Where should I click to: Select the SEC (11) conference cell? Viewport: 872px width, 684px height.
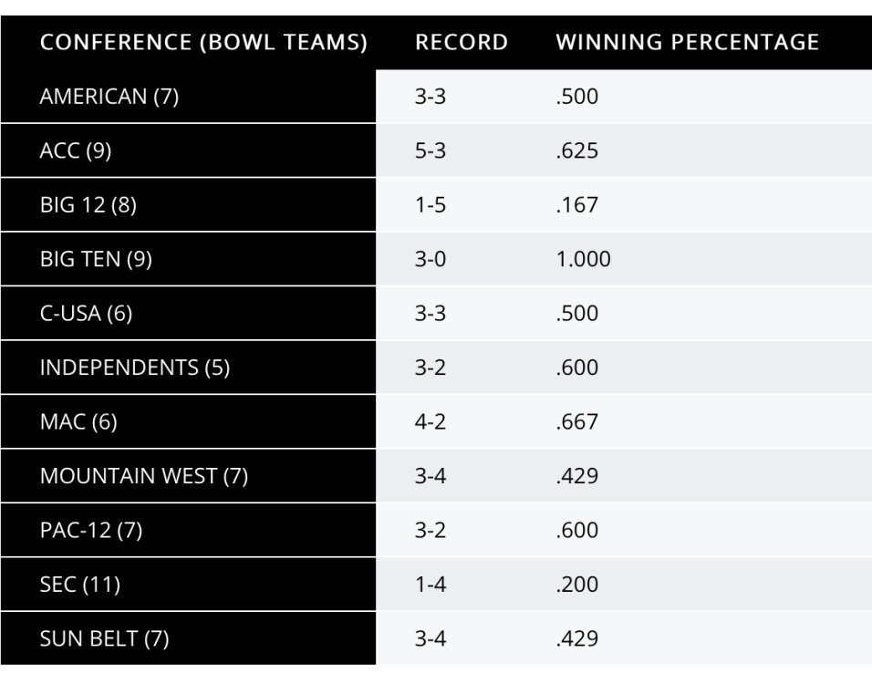pos(80,585)
